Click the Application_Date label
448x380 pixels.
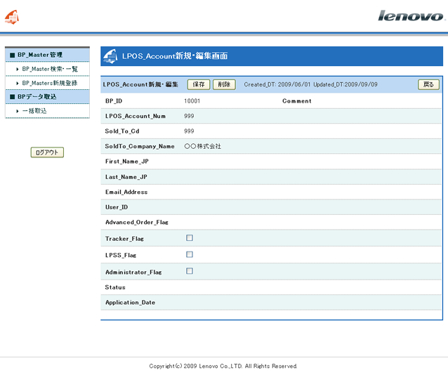130,303
